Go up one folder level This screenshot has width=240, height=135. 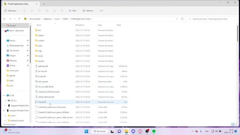[19, 19]
